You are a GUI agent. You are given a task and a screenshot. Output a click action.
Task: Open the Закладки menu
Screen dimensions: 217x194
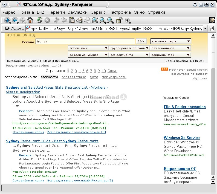tap(77, 12)
